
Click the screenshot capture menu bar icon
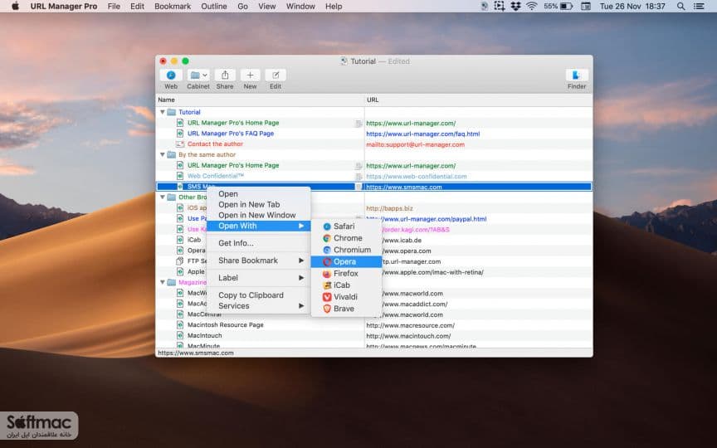tap(500, 7)
